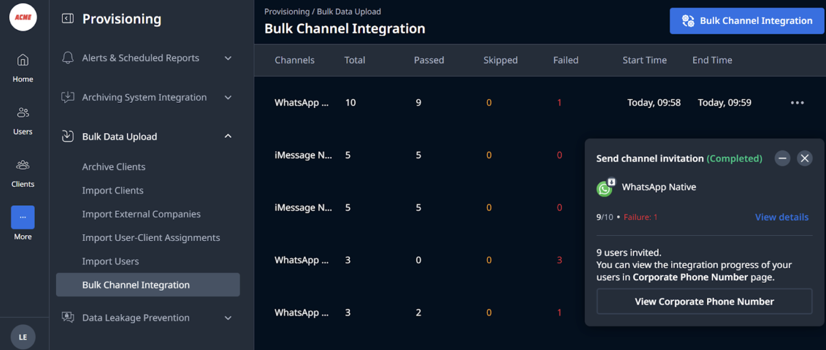Close the Send channel invitation popup
This screenshot has width=826, height=350.
click(x=805, y=159)
